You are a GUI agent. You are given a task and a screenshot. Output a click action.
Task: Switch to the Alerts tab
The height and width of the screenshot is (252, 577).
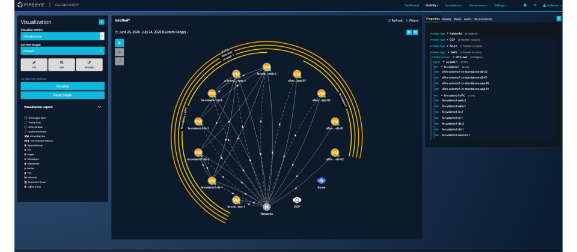click(468, 19)
